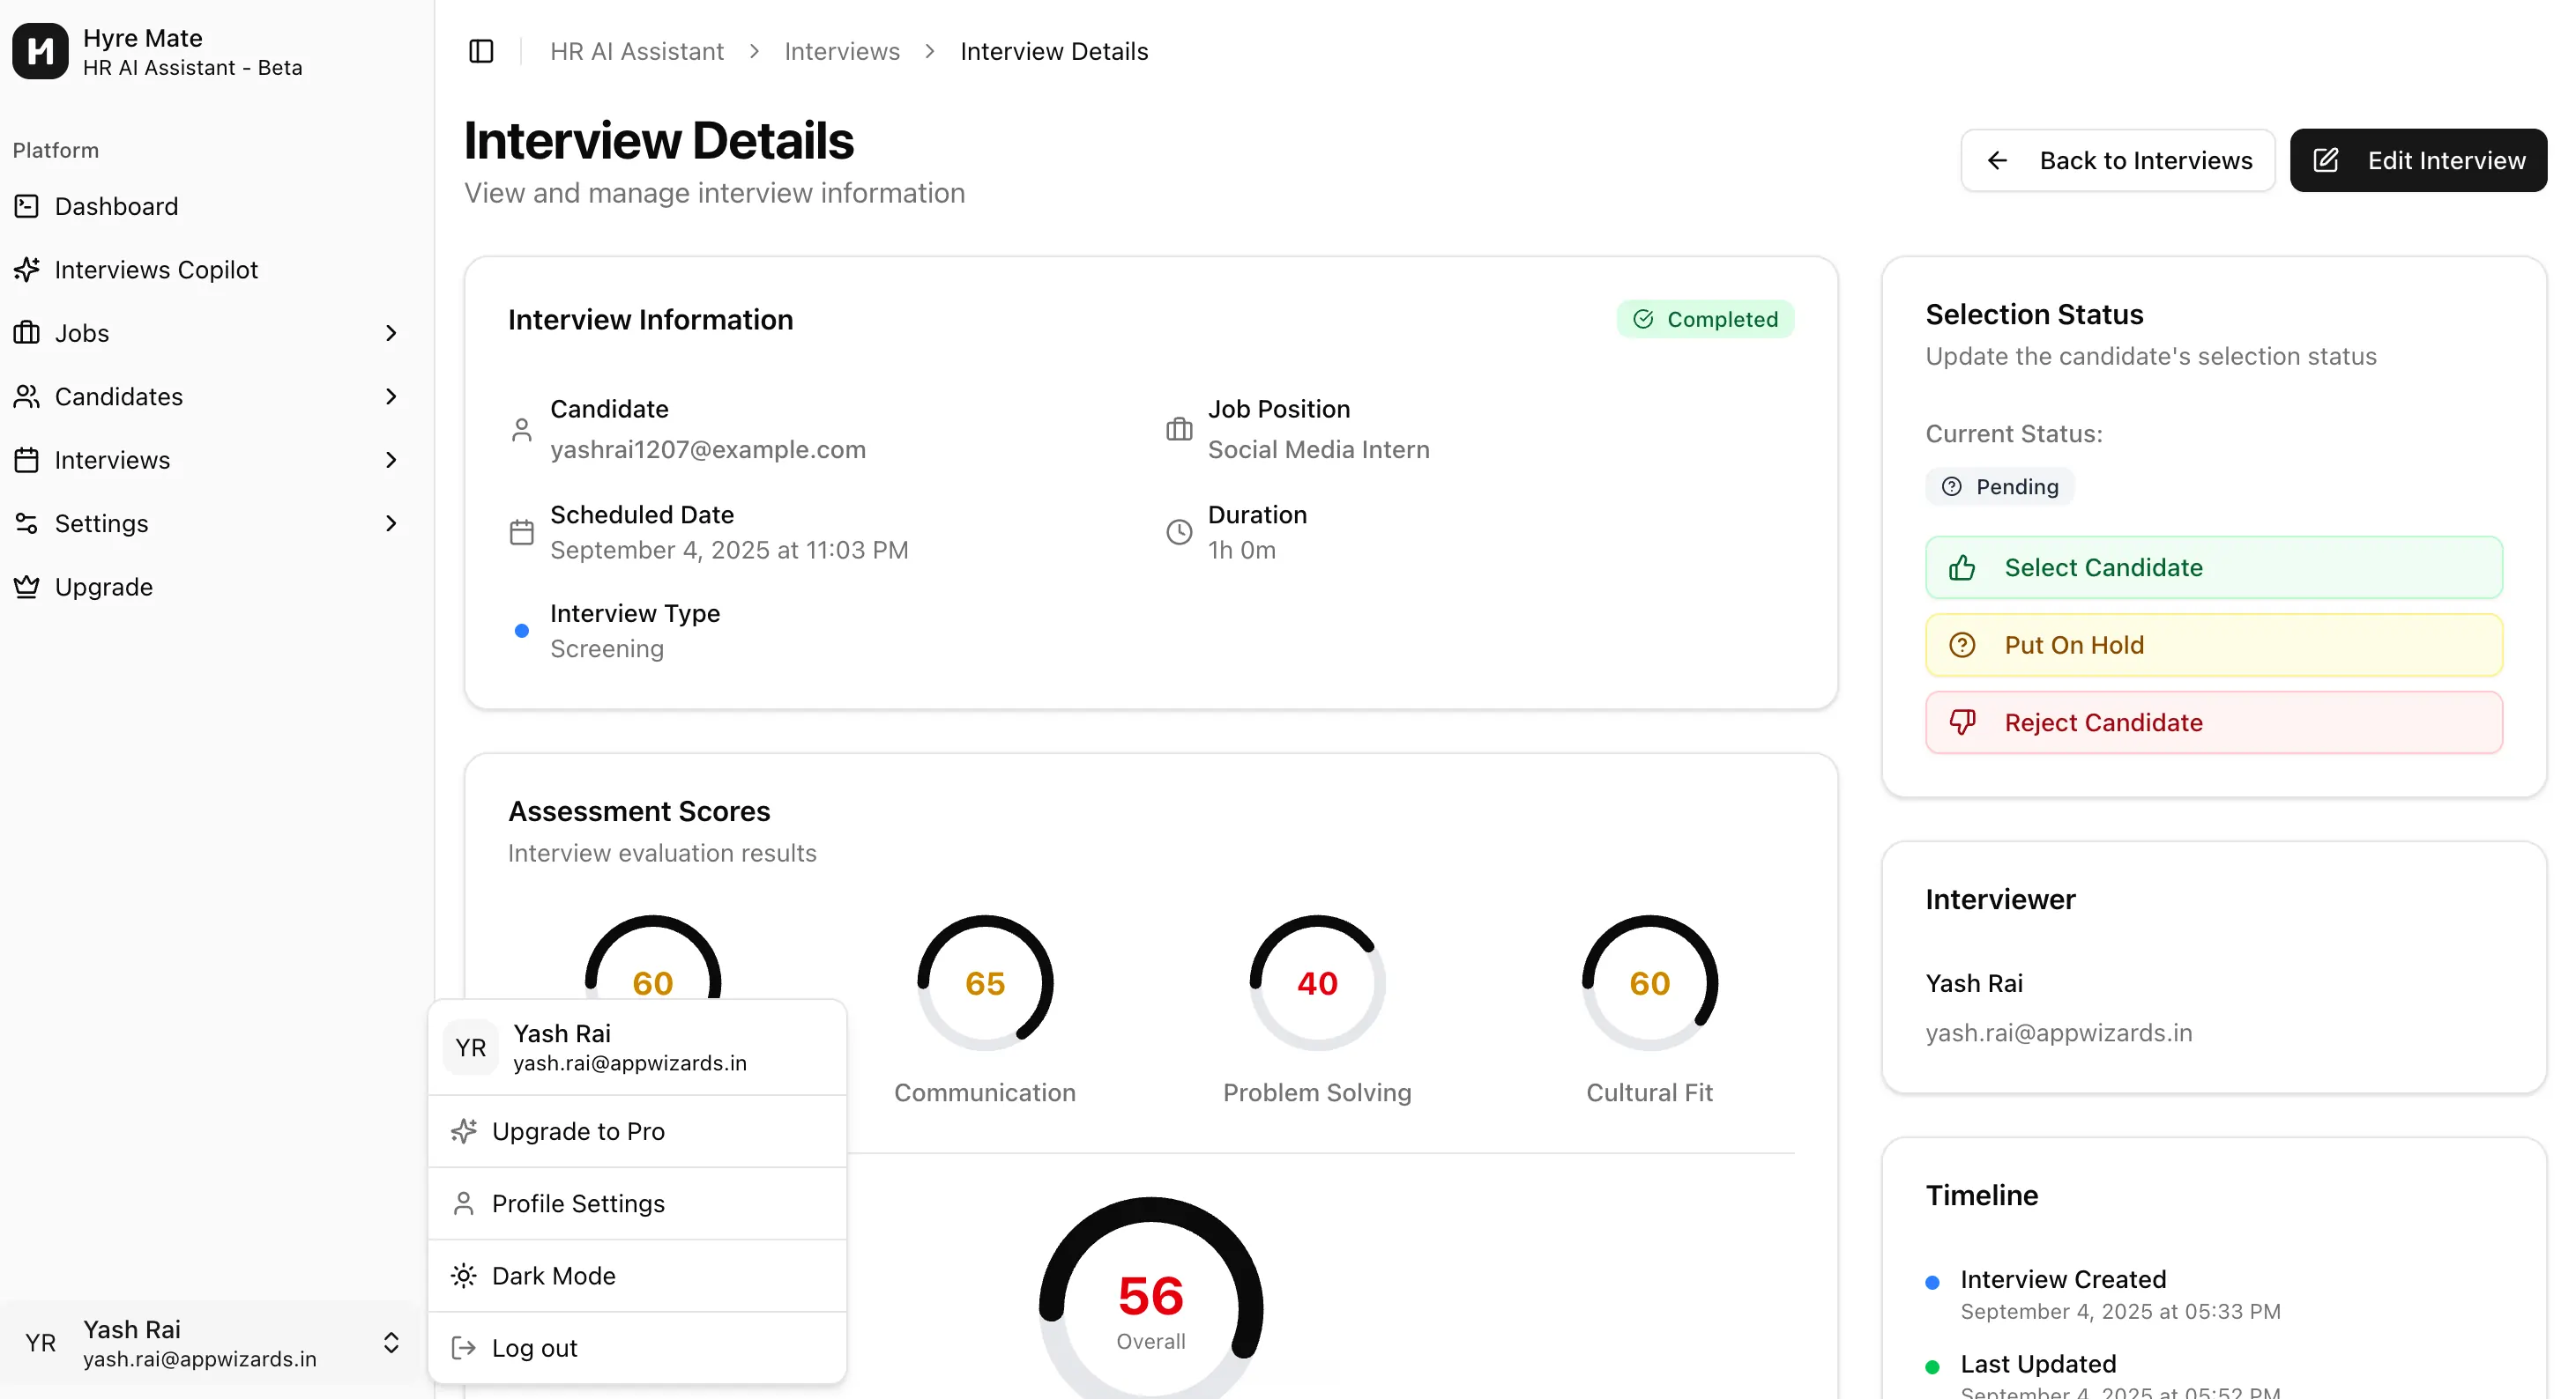This screenshot has height=1399, width=2576.
Task: Click September 4, 2025 at 11:03 PM
Action: pyautogui.click(x=729, y=550)
